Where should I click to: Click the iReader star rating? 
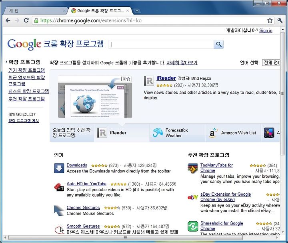click(x=164, y=85)
